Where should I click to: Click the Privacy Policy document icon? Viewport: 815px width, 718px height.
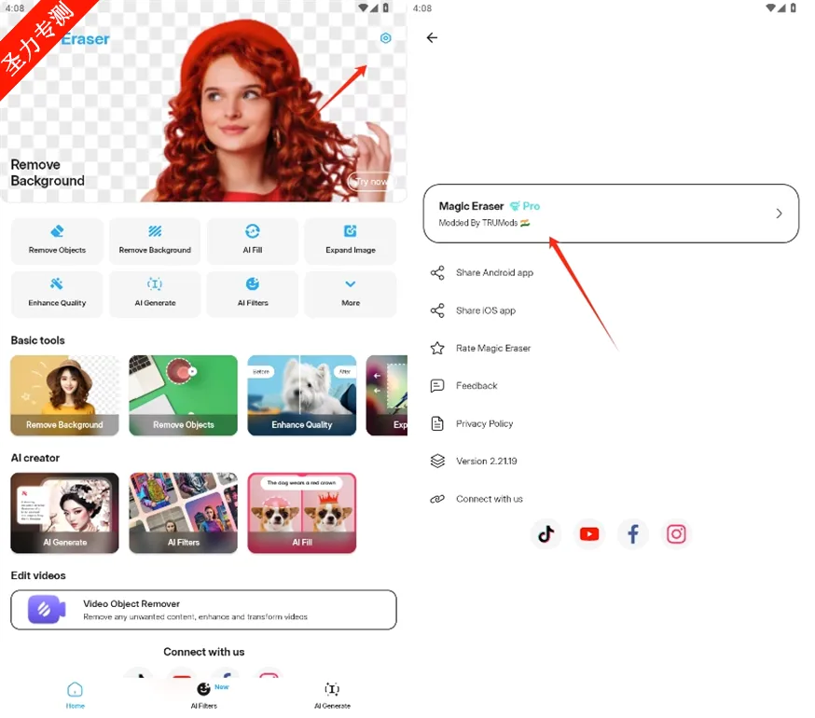[437, 423]
